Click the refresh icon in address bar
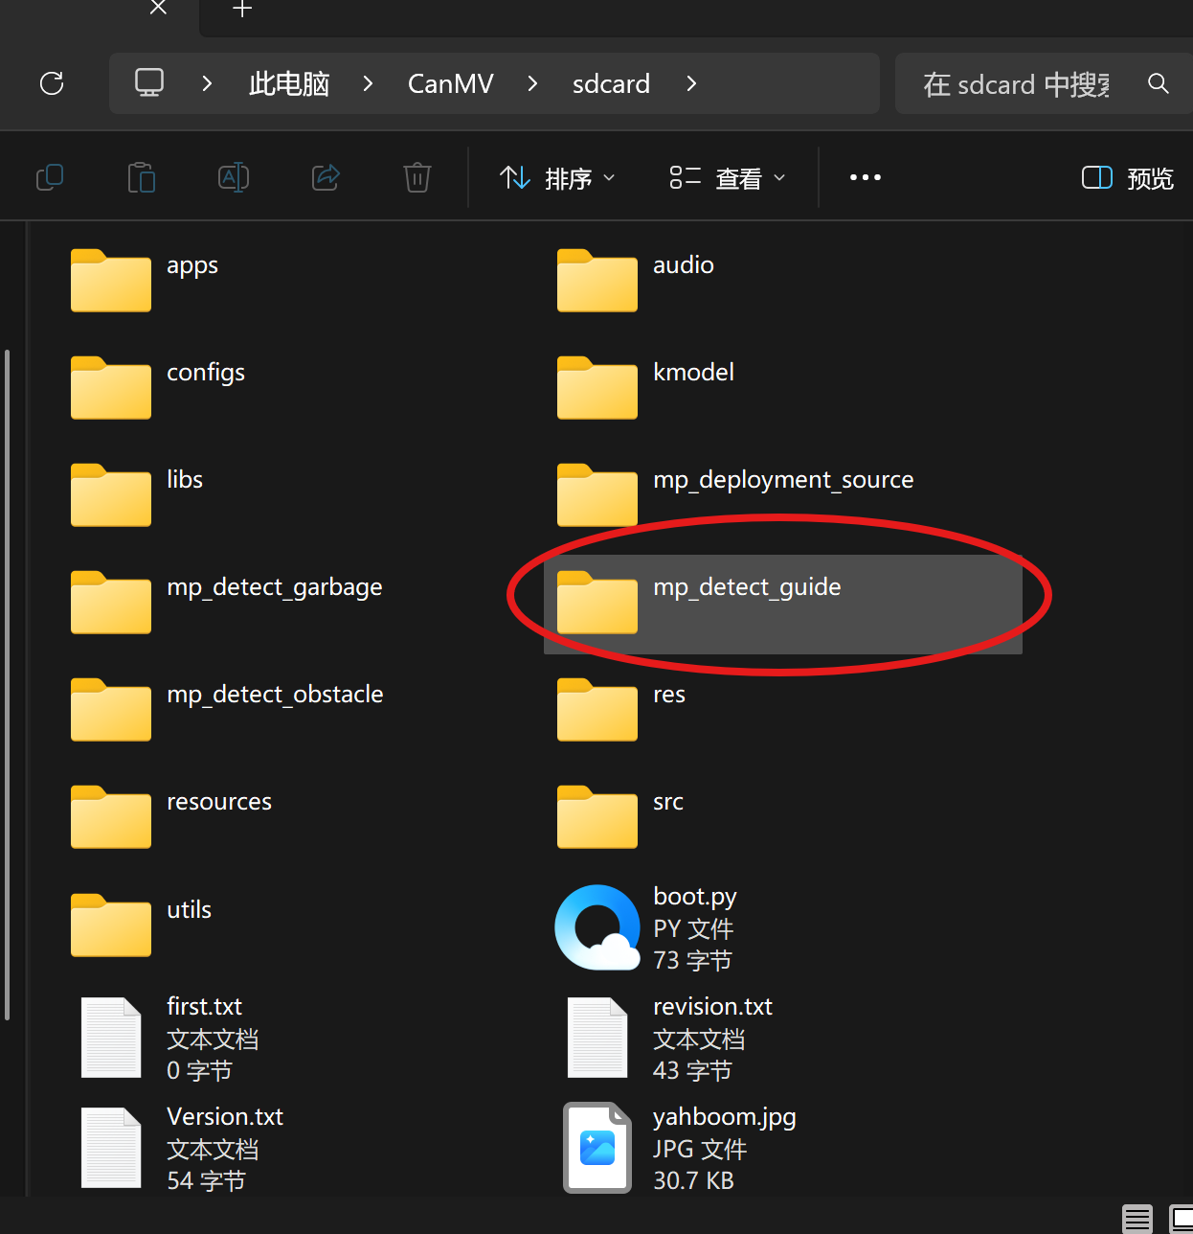 52,83
